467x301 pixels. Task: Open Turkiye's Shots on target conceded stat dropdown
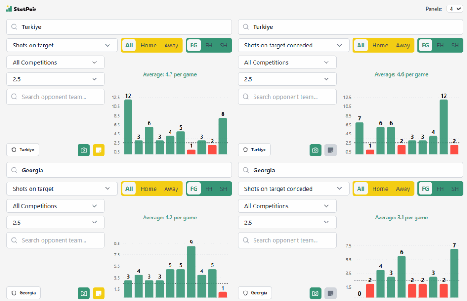[x=293, y=45]
